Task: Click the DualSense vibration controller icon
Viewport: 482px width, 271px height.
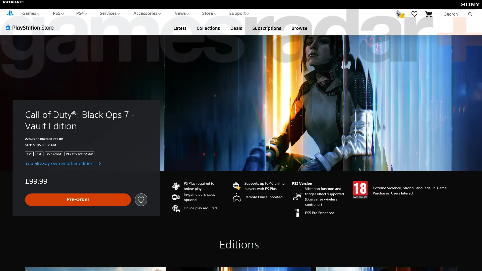Action: point(297,196)
